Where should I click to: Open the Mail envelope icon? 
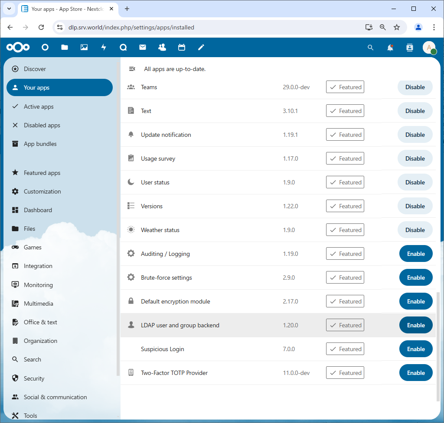click(x=143, y=47)
